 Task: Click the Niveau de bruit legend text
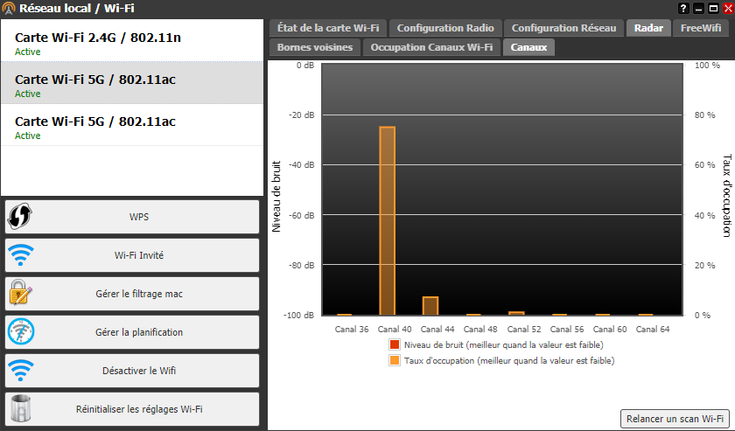point(503,344)
